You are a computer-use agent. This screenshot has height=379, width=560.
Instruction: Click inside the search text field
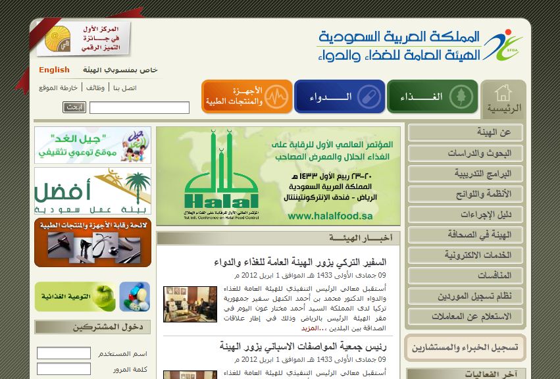coord(139,107)
